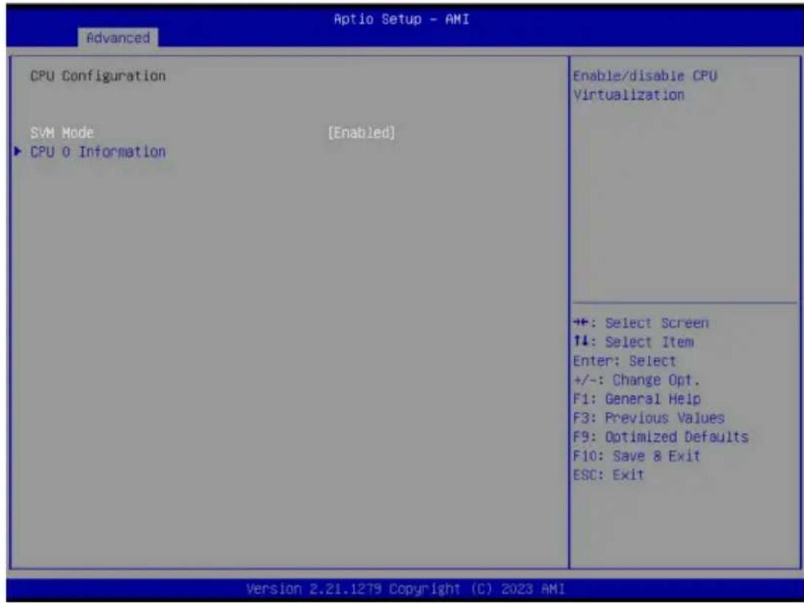Click the ESC: Exit hint
The width and height of the screenshot is (804, 603).
609,475
